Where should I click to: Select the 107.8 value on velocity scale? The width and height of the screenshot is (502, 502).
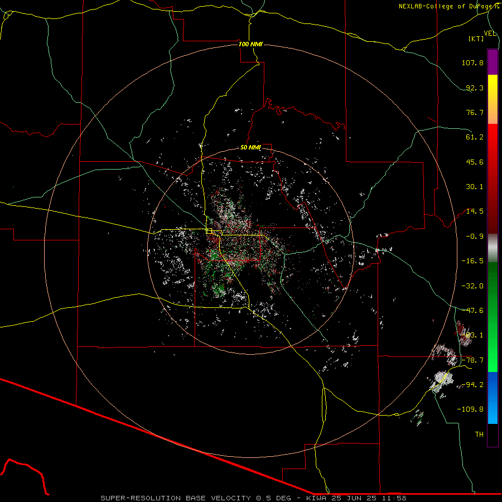[x=472, y=62]
